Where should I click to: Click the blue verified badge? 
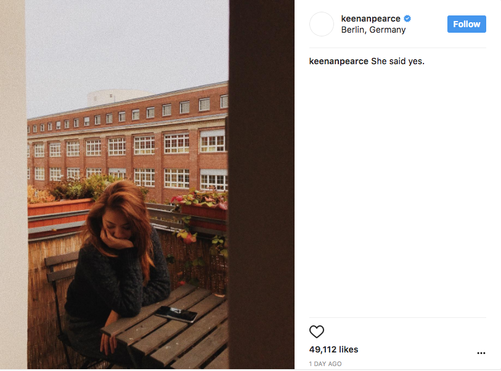tap(407, 19)
